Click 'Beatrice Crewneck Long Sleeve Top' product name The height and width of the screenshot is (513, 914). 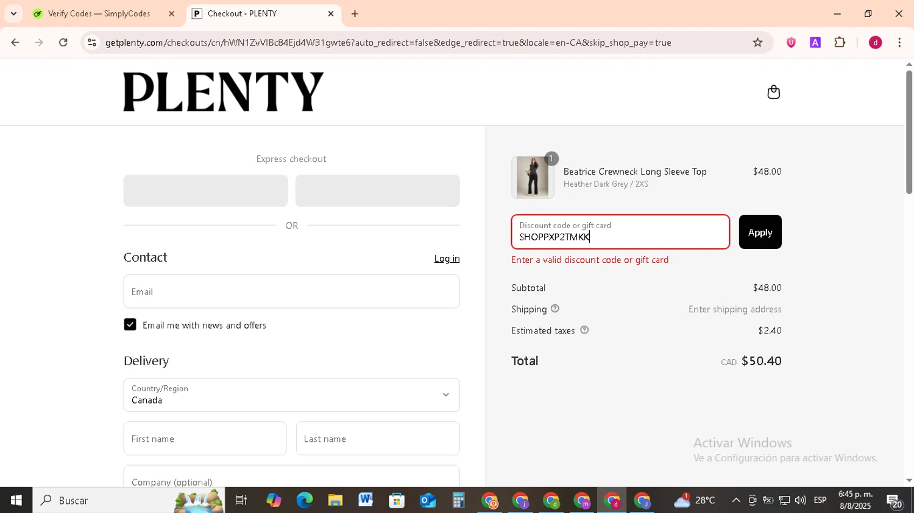635,172
